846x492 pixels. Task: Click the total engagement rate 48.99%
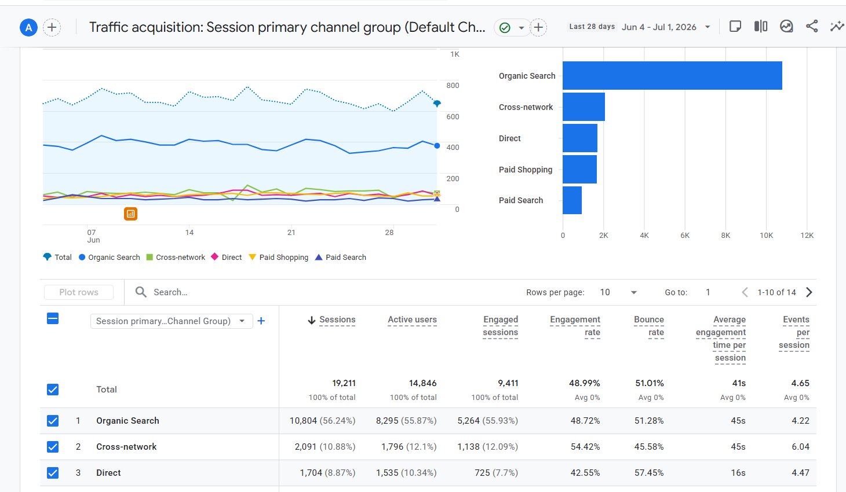585,383
